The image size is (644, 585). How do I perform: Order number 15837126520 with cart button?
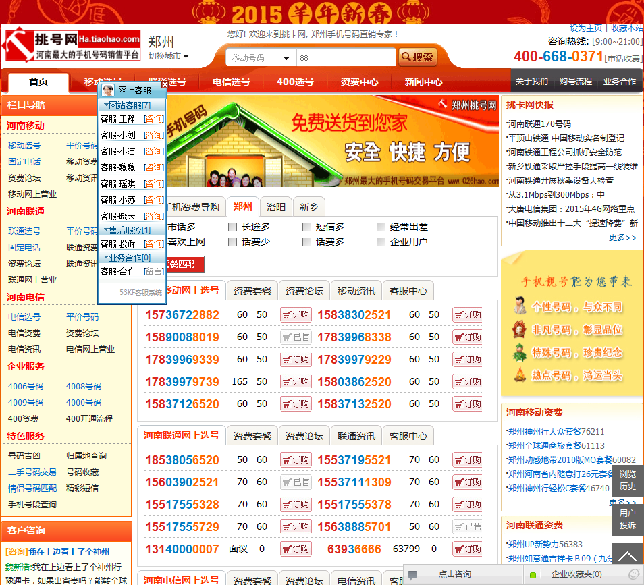pos(296,403)
